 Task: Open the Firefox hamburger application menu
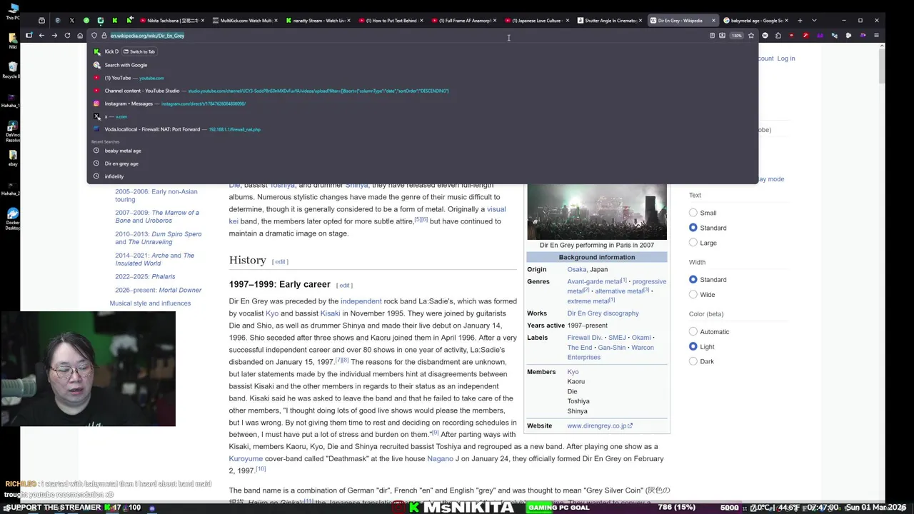coord(876,35)
